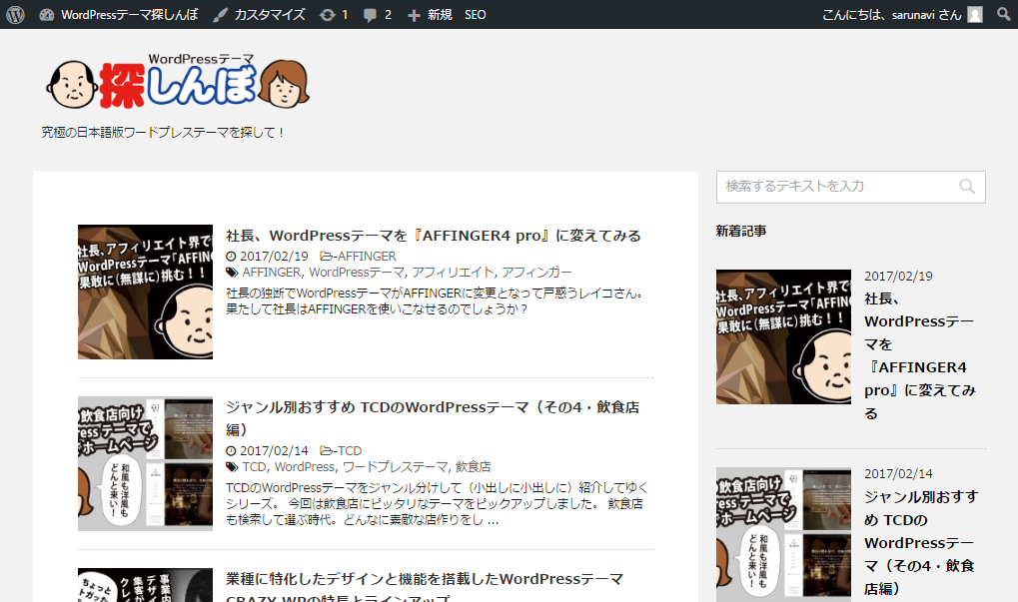Click the tagline 究極の日本語版ワードプレステーマを探して！
This screenshot has width=1018, height=602.
pos(163,133)
